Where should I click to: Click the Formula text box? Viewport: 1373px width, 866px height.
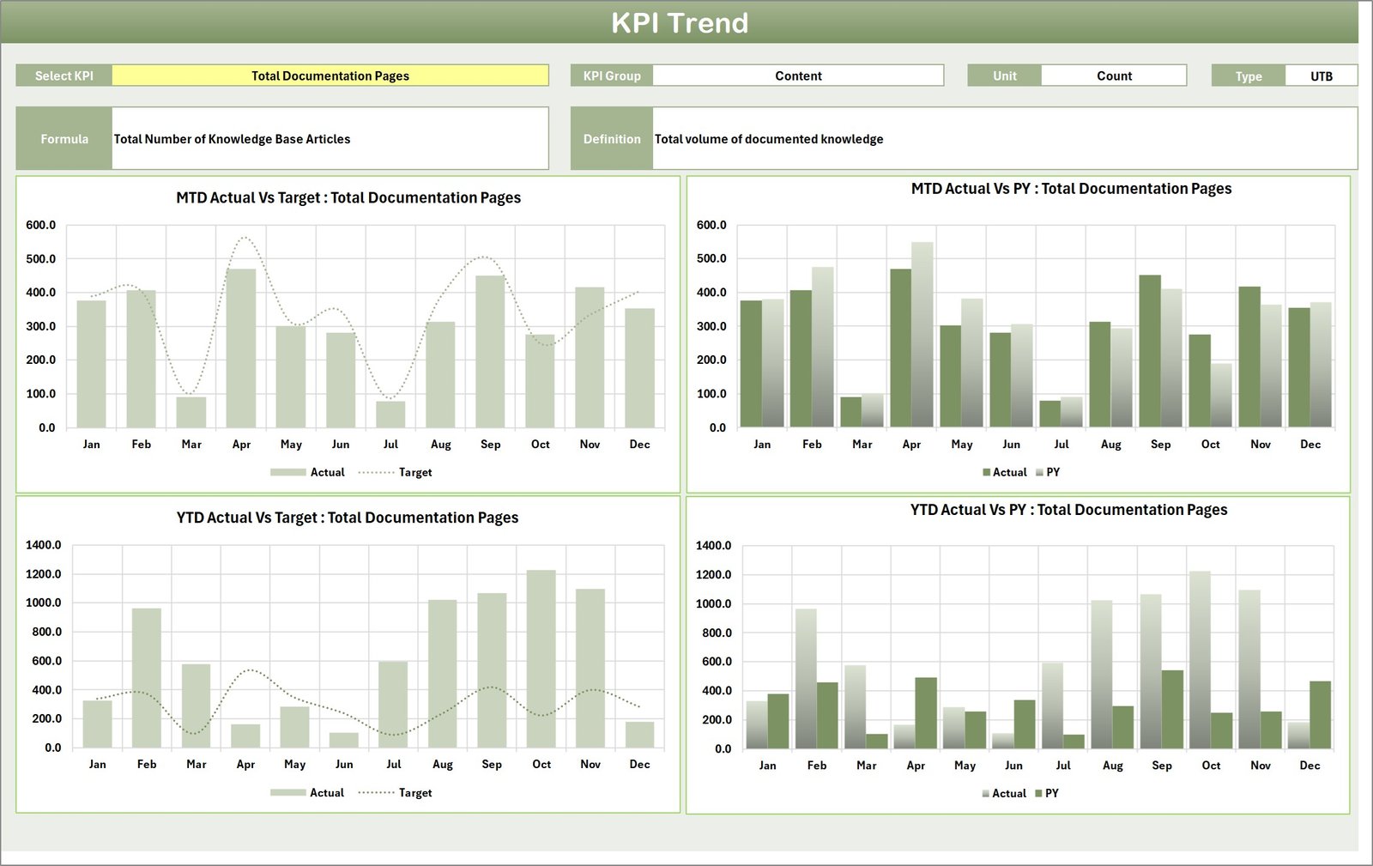point(330,138)
